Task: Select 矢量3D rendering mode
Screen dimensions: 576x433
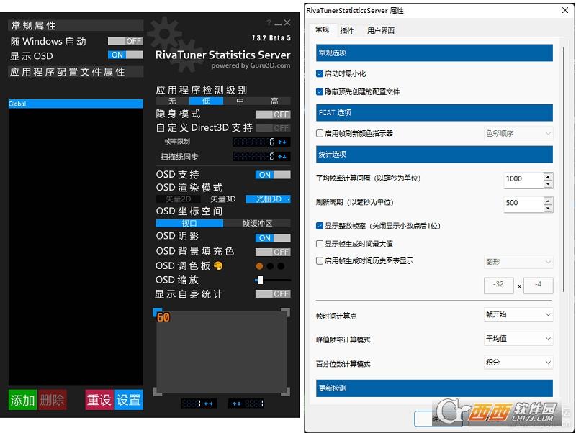Action: pos(223,199)
